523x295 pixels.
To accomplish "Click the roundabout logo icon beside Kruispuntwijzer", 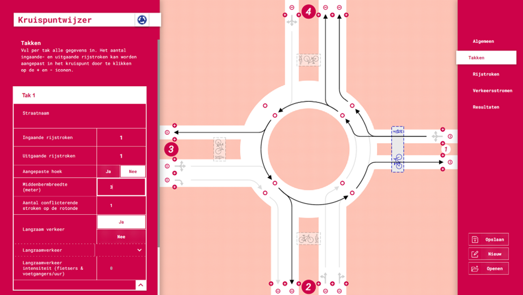I will (x=142, y=20).
